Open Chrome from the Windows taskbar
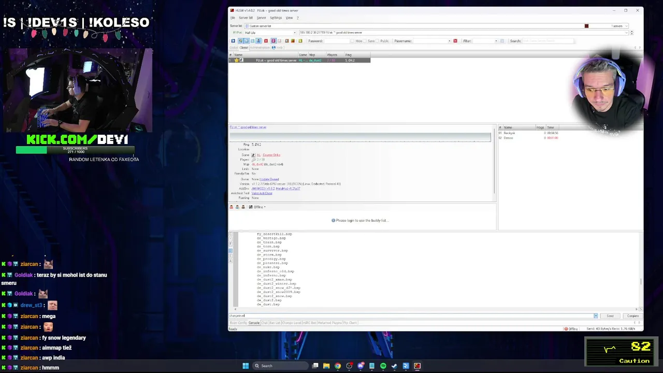 [338, 366]
